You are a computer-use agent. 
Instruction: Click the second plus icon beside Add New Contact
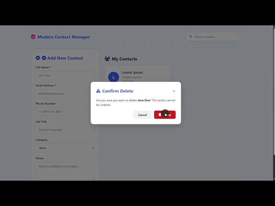[x=44, y=58]
